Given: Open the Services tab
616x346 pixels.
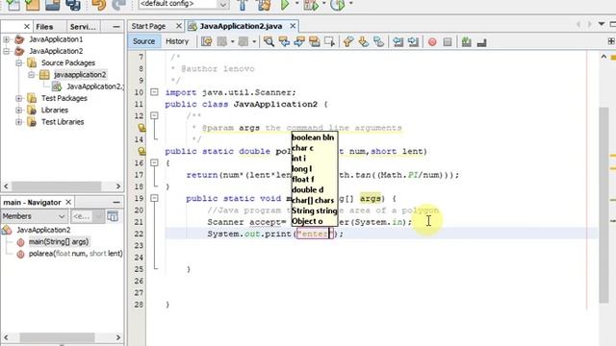Looking at the screenshot, I should (83, 27).
